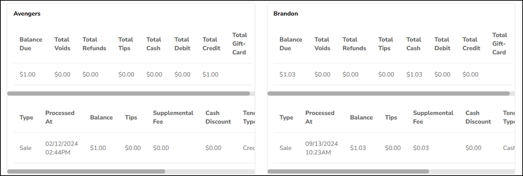Select Supplemental Fee header in Brandon transactions

point(433,117)
